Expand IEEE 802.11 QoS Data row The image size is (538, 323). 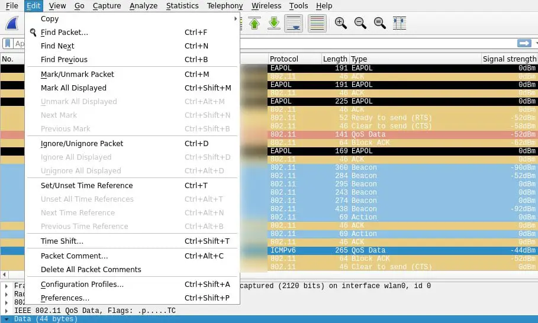[x=7, y=311]
